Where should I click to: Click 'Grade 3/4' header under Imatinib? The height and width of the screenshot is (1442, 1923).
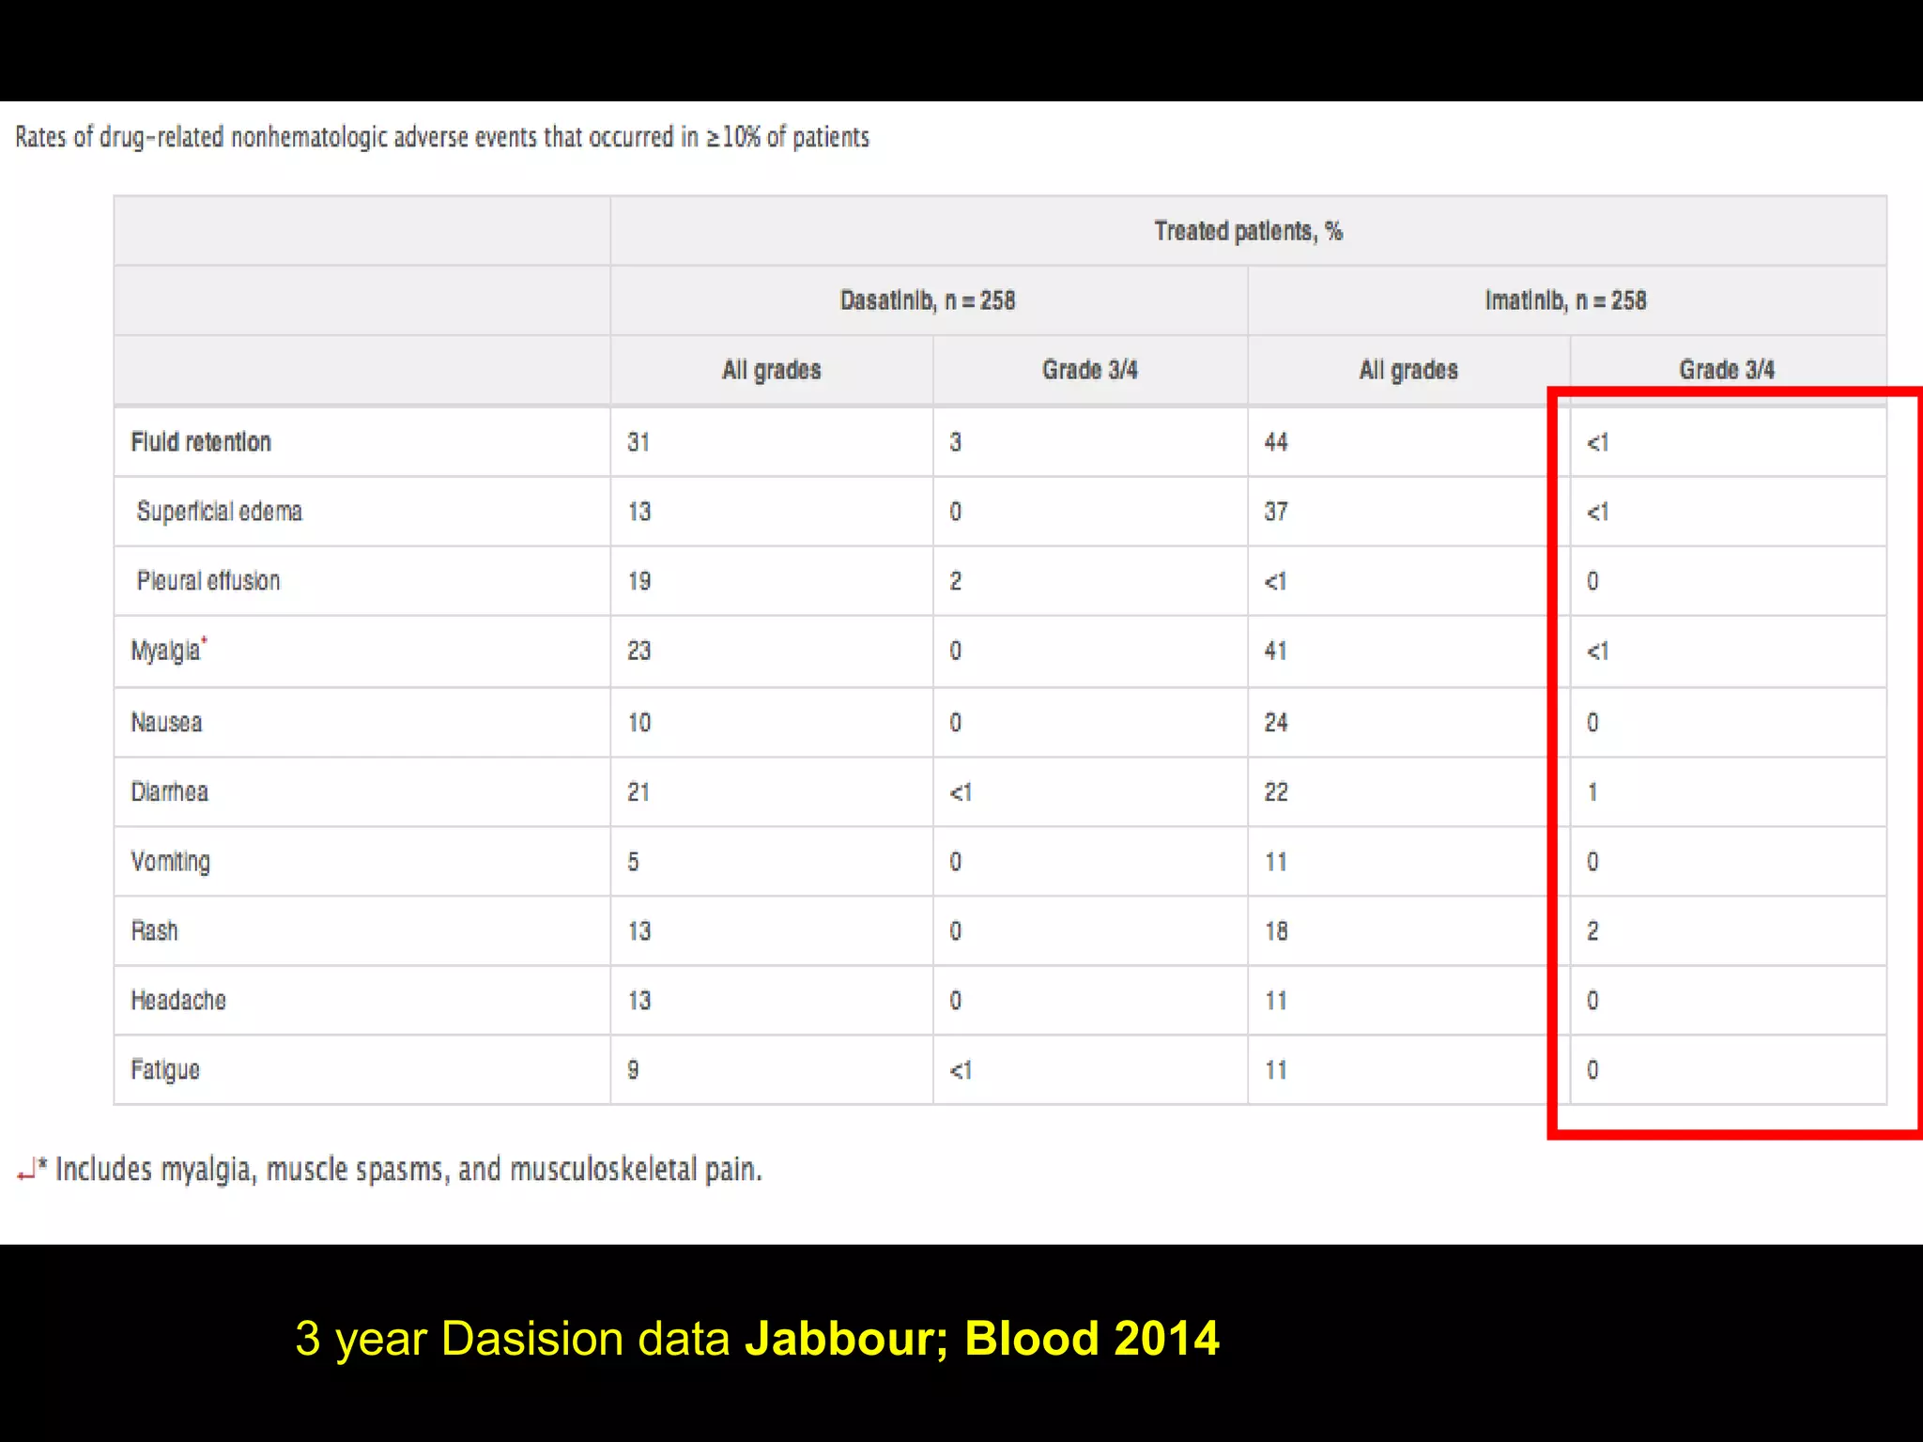[1728, 370]
